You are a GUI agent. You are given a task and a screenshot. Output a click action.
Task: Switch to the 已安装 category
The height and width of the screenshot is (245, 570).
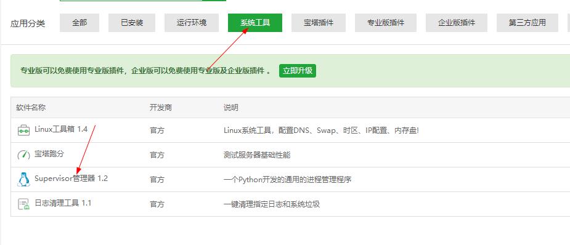click(x=132, y=23)
